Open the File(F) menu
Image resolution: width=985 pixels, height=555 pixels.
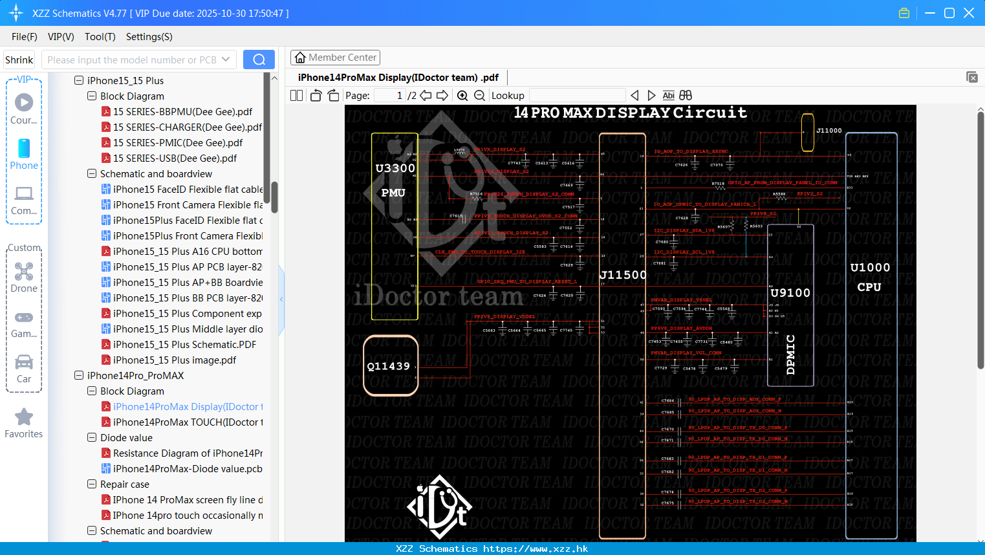click(x=25, y=37)
